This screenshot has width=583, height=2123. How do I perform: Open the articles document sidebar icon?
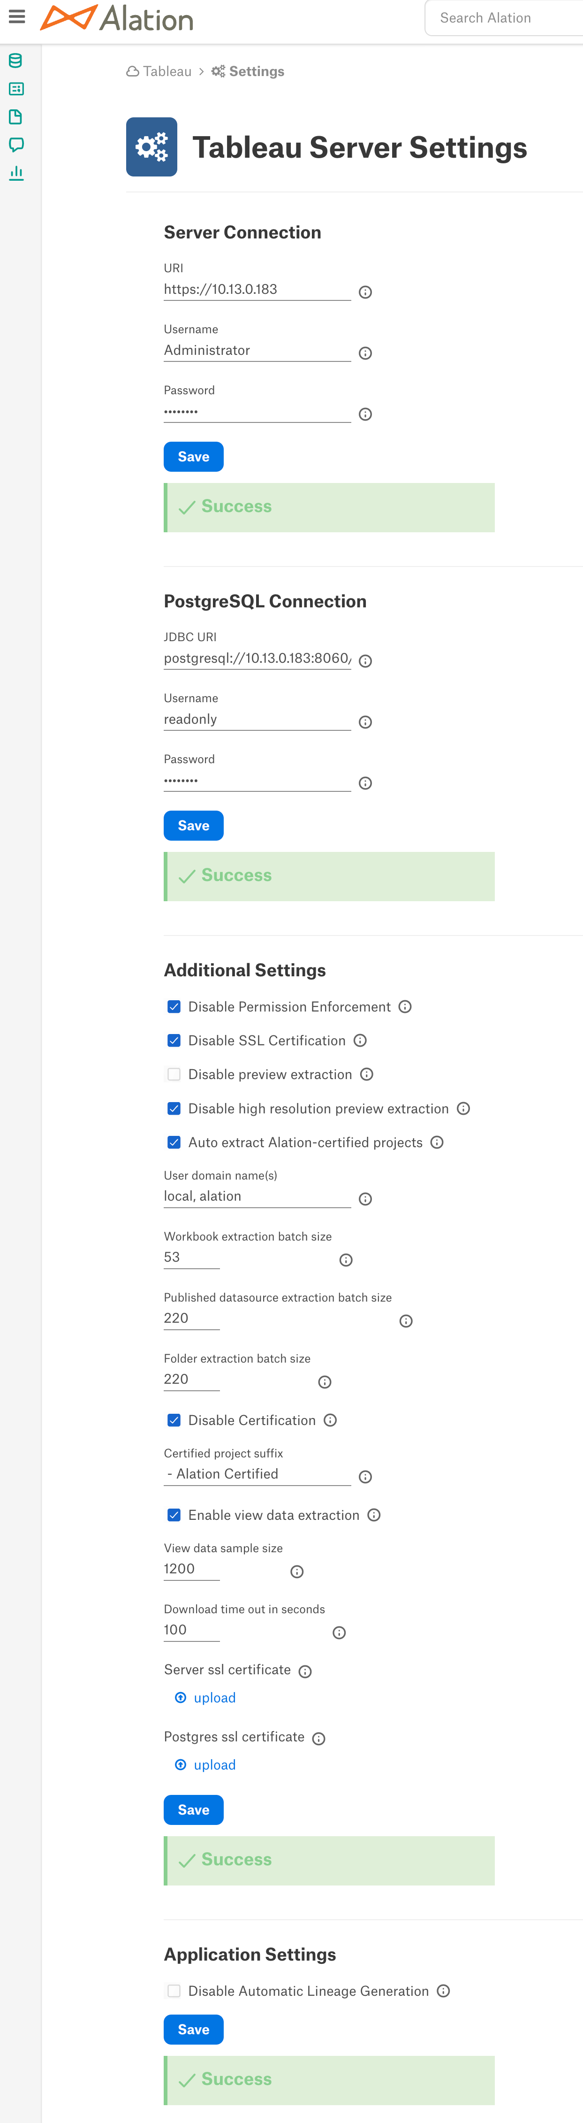point(15,117)
